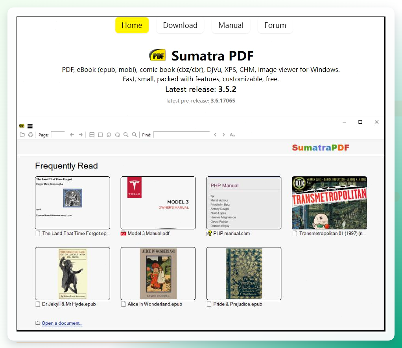Click the latest release 3.5.2 link
Image resolution: width=402 pixels, height=348 pixels.
click(x=227, y=90)
